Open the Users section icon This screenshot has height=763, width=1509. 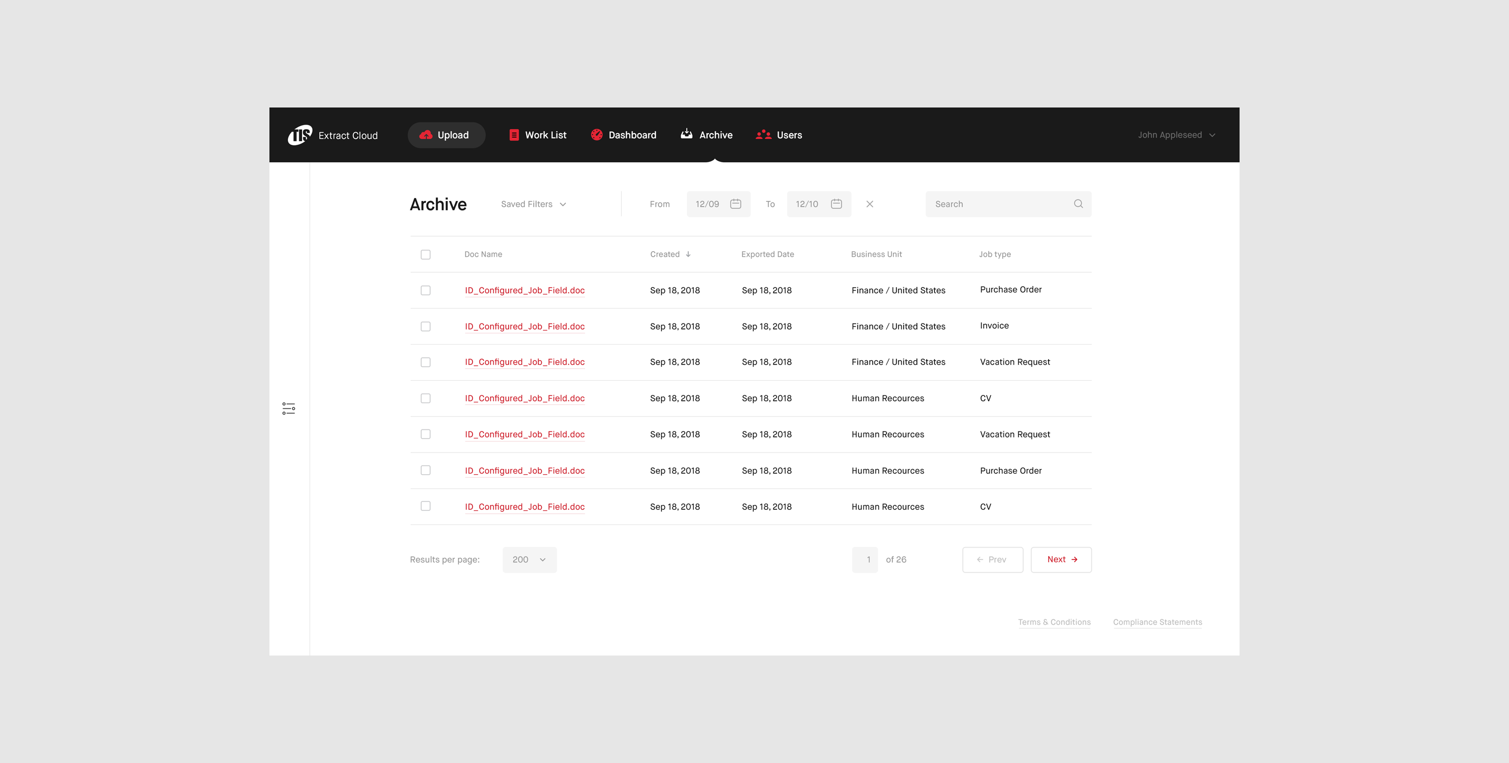(763, 135)
